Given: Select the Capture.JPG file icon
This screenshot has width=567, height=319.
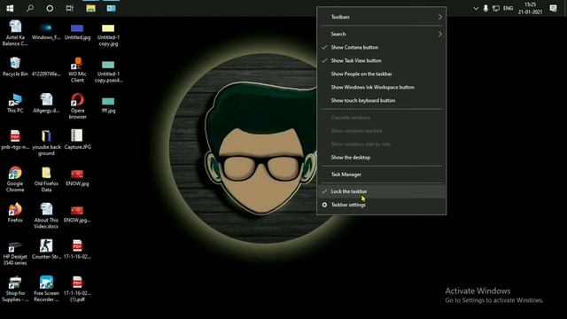Looking at the screenshot, I should pyautogui.click(x=77, y=139).
